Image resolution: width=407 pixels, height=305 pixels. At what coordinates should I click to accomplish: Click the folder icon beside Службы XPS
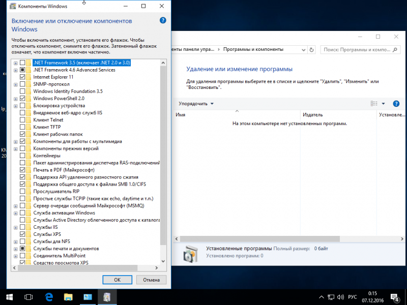pos(28,234)
